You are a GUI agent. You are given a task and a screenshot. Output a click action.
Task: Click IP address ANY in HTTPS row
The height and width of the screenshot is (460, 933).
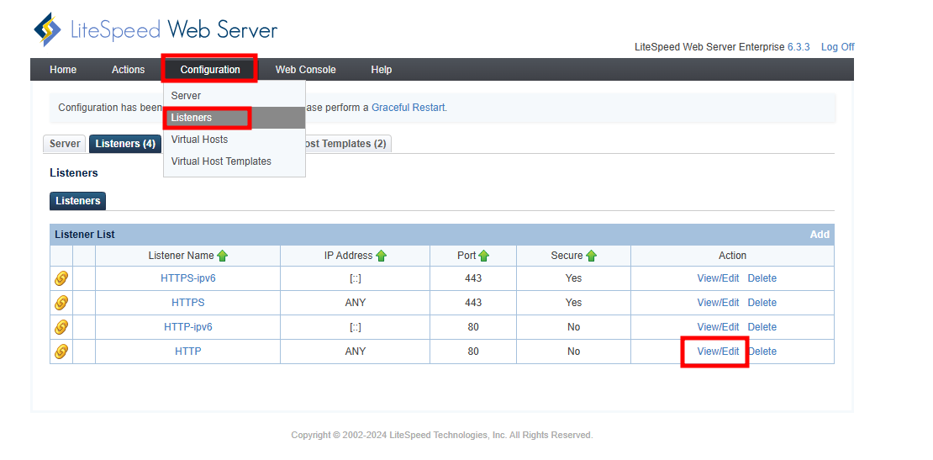point(356,302)
